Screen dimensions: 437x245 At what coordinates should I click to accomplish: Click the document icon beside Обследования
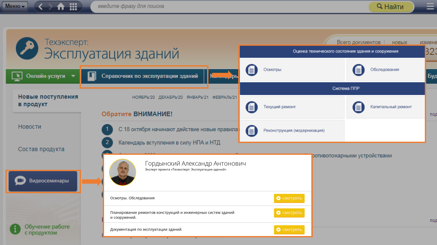(359, 70)
